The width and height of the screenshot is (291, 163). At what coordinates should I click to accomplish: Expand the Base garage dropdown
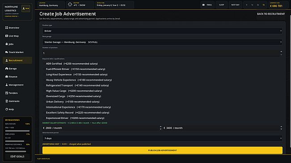pyautogui.click(x=162, y=42)
